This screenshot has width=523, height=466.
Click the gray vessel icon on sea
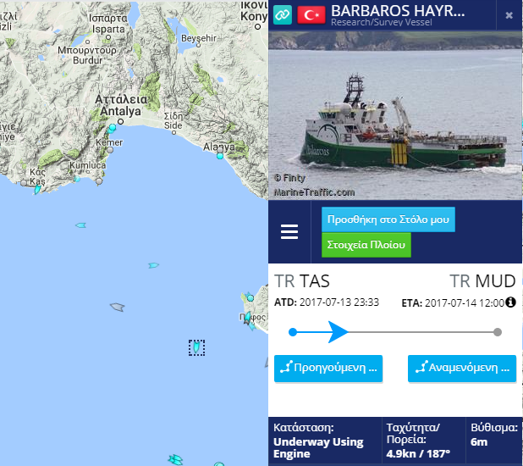click(x=118, y=307)
